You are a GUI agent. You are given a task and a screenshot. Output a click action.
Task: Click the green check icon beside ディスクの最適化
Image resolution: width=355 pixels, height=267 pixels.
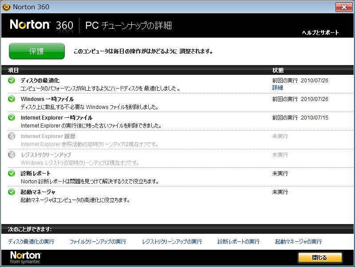12,80
